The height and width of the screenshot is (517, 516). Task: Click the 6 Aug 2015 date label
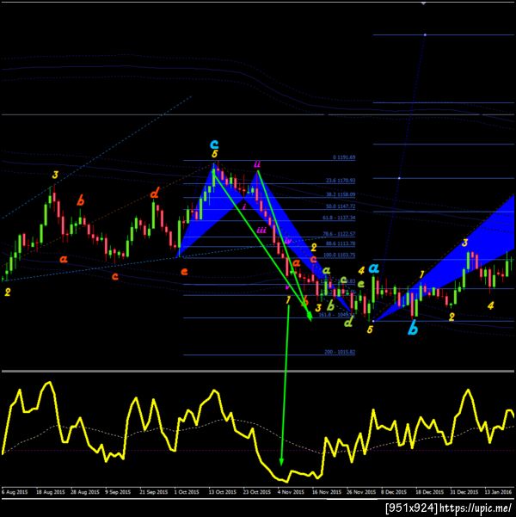15,492
